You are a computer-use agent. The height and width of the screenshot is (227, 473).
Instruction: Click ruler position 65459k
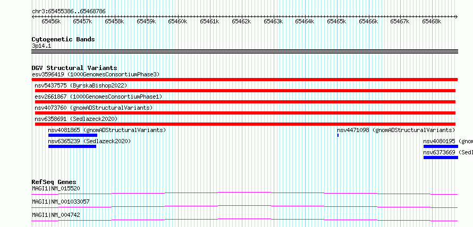tap(146, 21)
